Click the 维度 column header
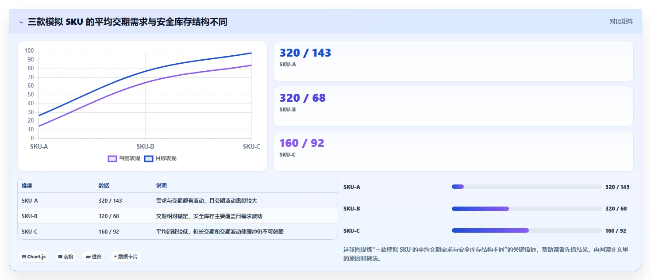 tap(27, 186)
